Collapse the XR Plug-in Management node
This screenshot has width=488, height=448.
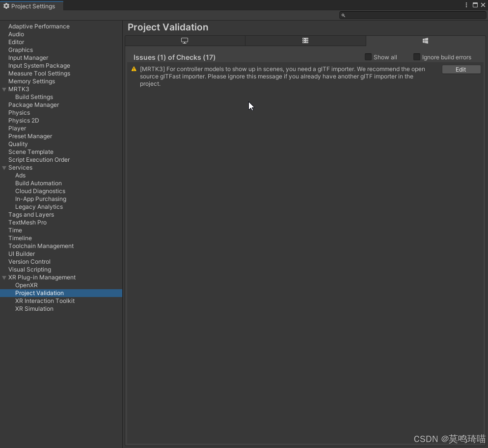(x=4, y=278)
